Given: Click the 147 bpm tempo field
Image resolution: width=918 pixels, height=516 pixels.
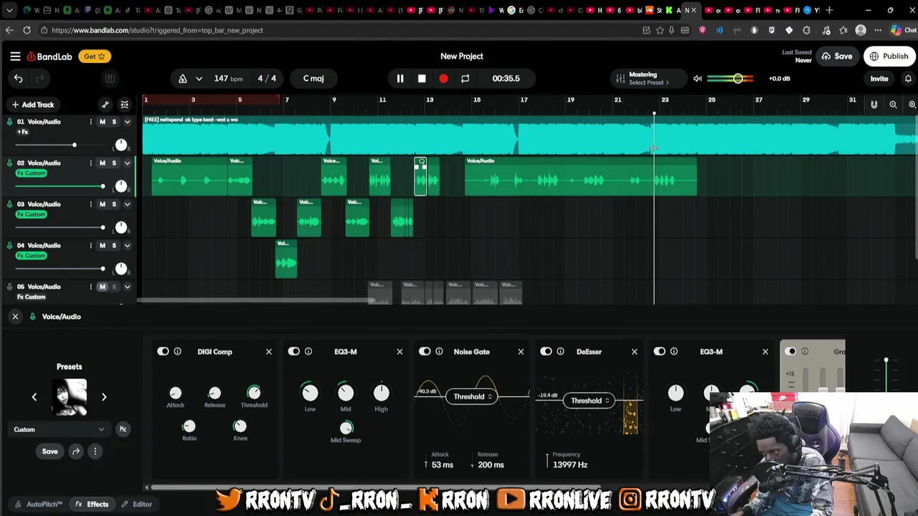Looking at the screenshot, I should 228,79.
